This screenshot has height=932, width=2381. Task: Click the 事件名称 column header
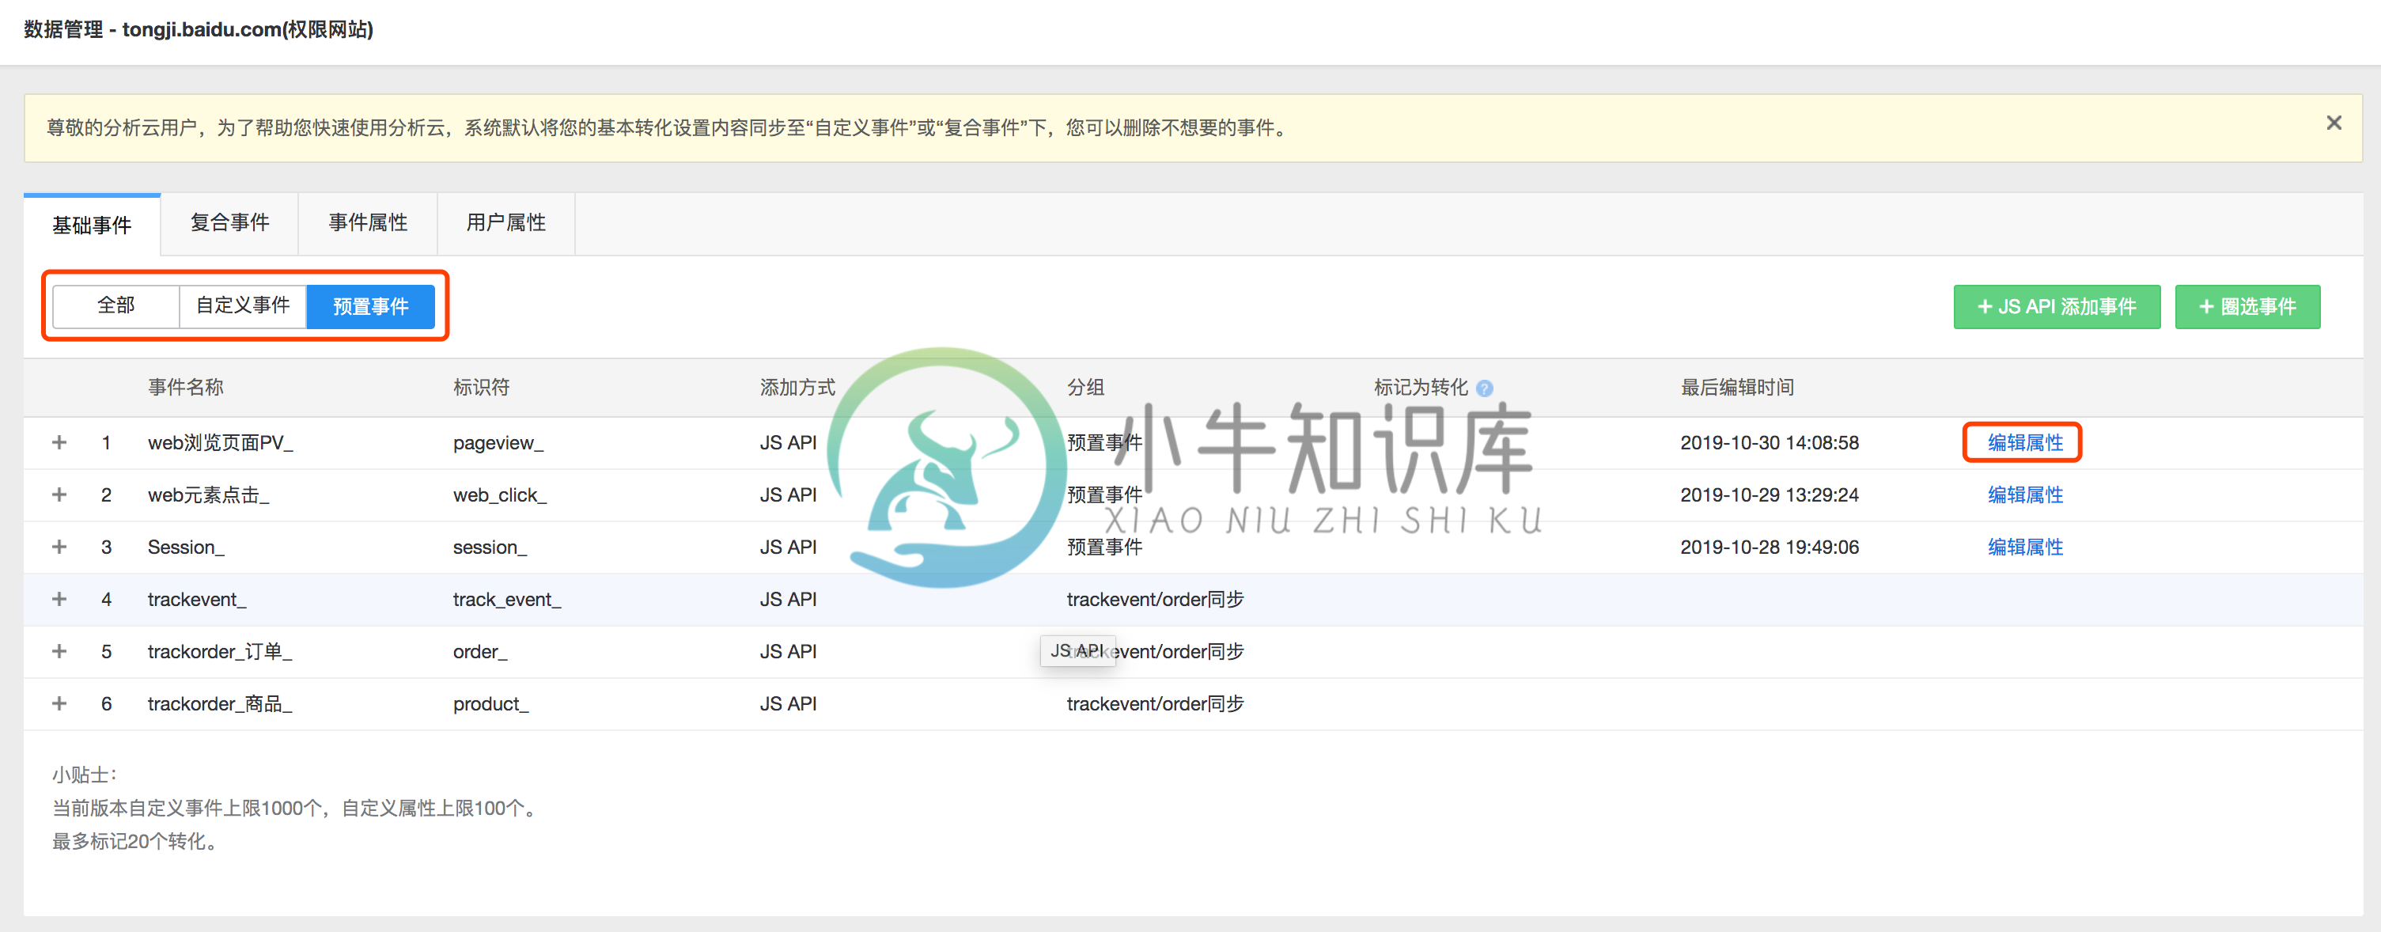(x=186, y=388)
